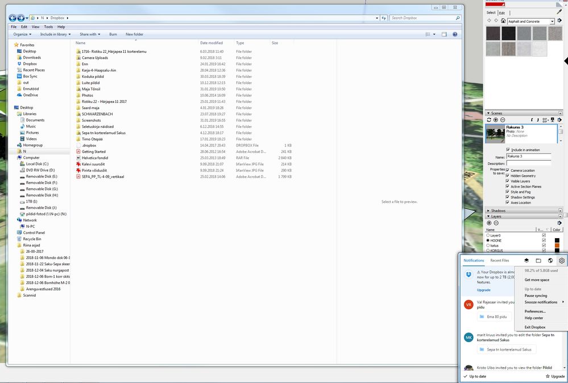Image resolution: width=568 pixels, height=383 pixels.
Task: Click the Dropbox layers activity icon
Action: tap(526, 261)
